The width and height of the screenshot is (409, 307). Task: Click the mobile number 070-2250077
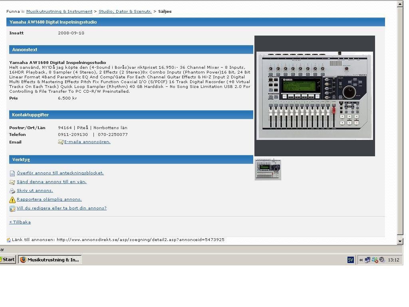[113, 134]
